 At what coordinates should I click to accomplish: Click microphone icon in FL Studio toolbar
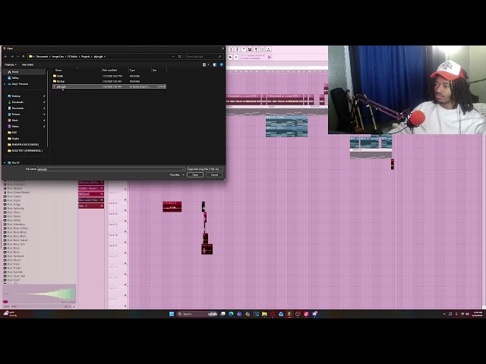tap(237, 49)
